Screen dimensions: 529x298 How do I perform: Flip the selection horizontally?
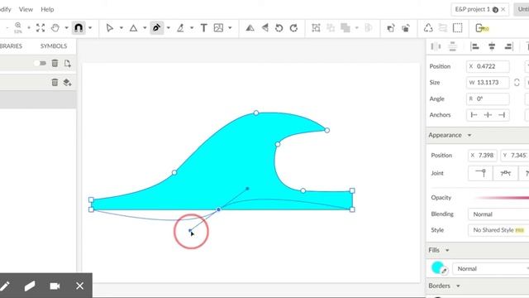pos(250,27)
